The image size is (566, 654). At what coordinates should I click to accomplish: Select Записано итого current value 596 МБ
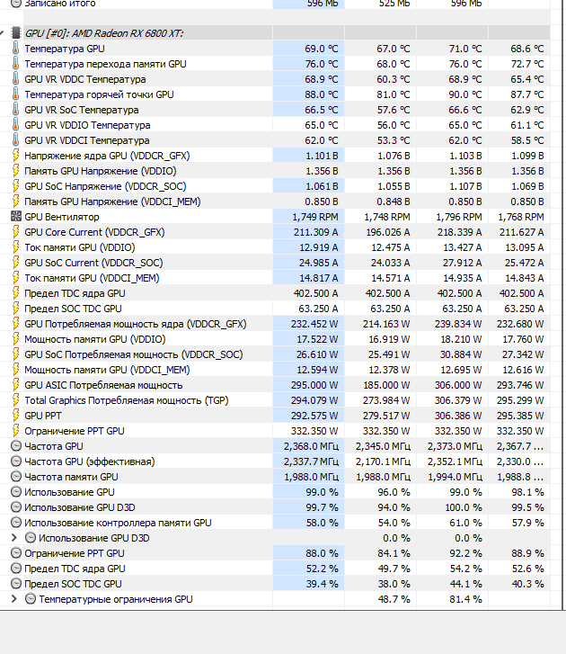[x=323, y=4]
